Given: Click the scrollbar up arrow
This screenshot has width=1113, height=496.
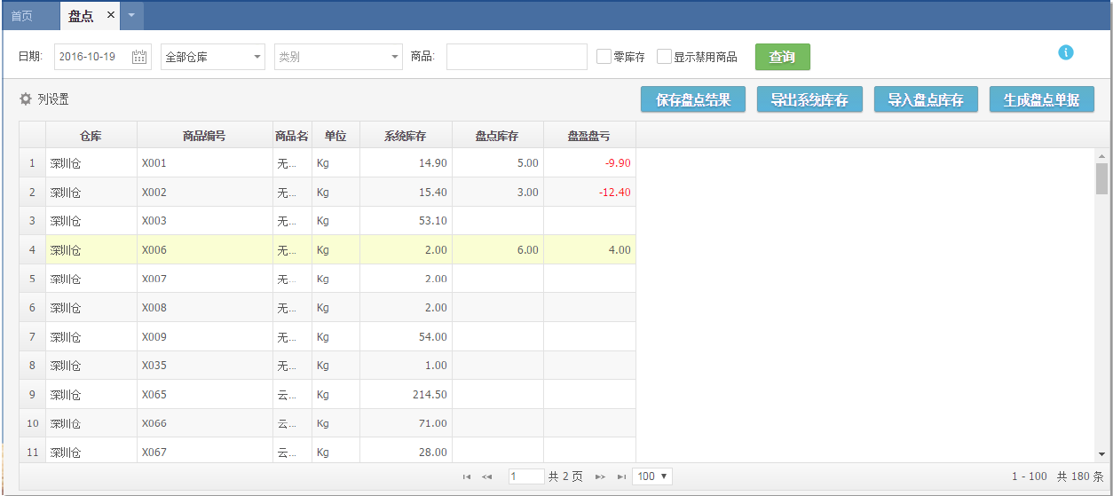Looking at the screenshot, I should pos(1102,155).
